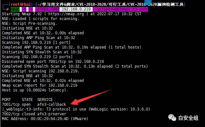This screenshot has width=205, height=127.
Task: Click the '-n' option in command
Action: pyautogui.click(x=24, y=9)
